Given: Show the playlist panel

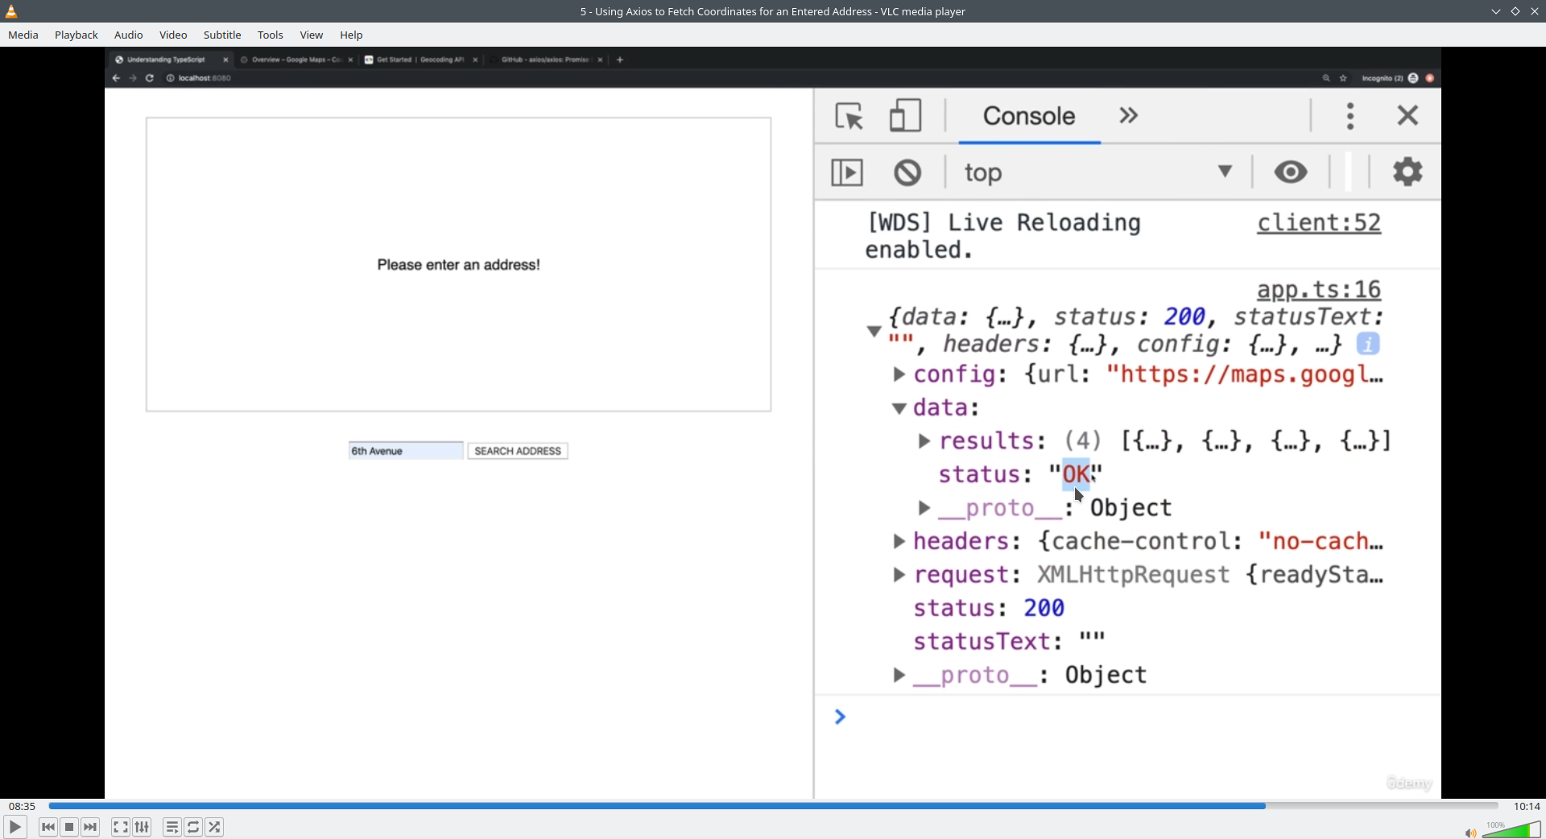Looking at the screenshot, I should [x=172, y=827].
